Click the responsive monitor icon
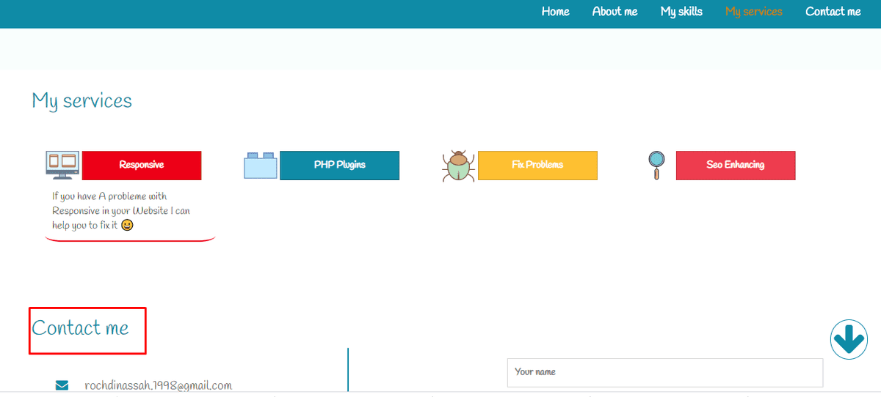This screenshot has height=397, width=881. tap(62, 166)
